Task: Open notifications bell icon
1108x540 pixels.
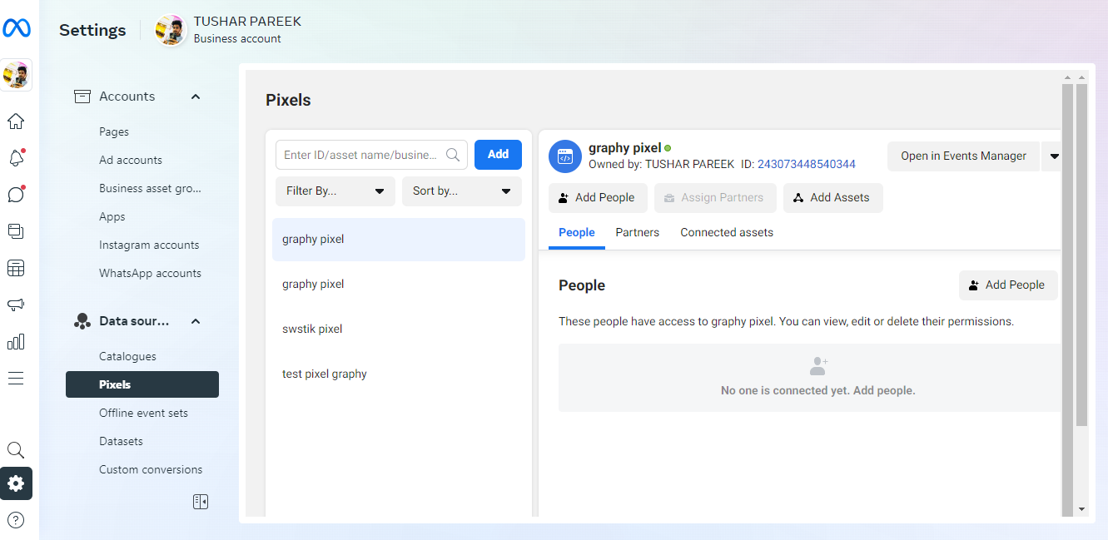Action: point(16,158)
